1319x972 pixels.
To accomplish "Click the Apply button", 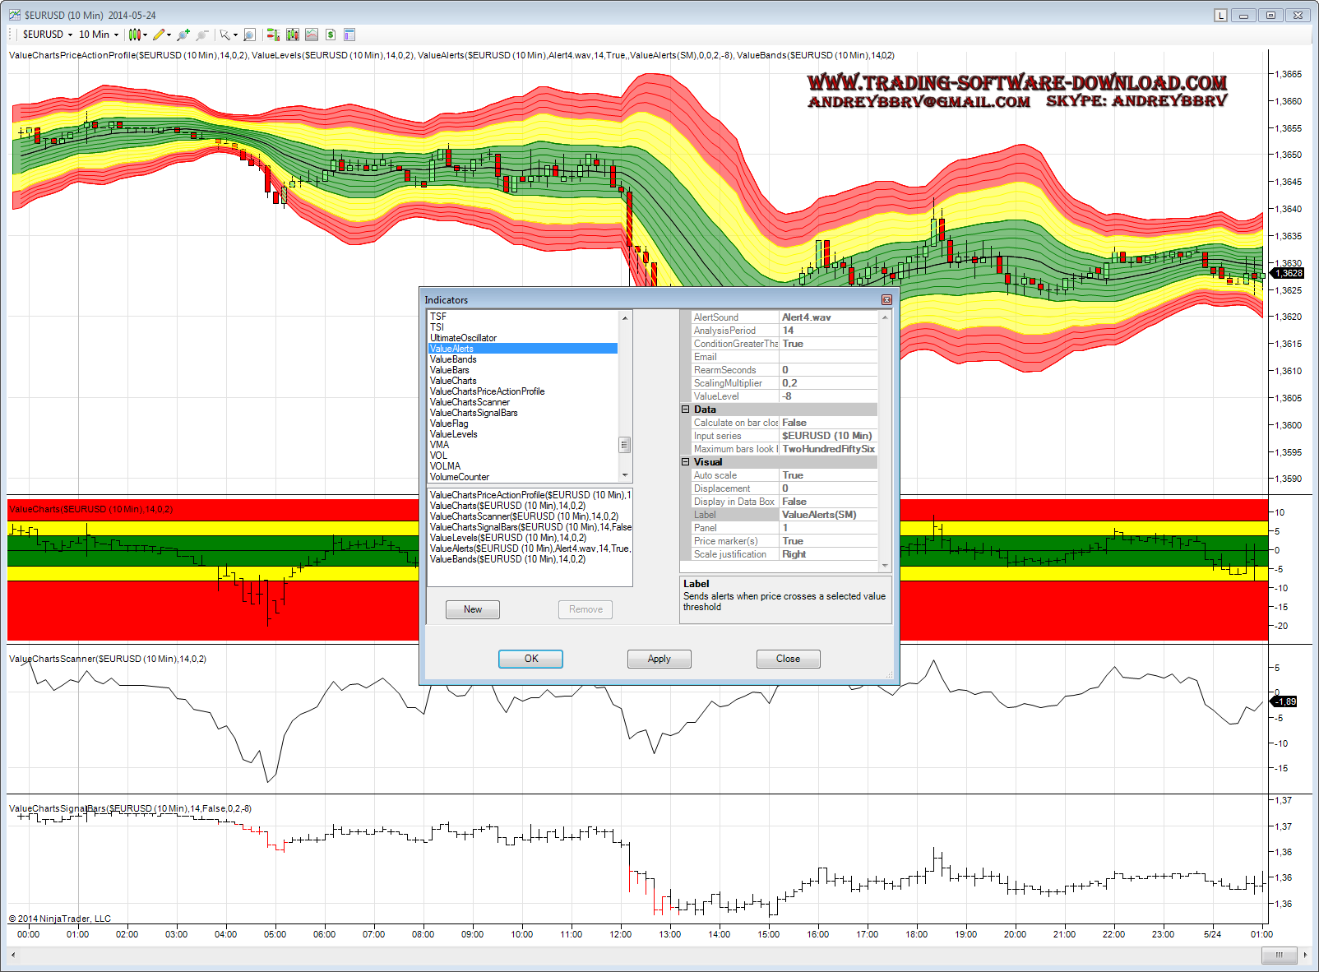I will [659, 659].
